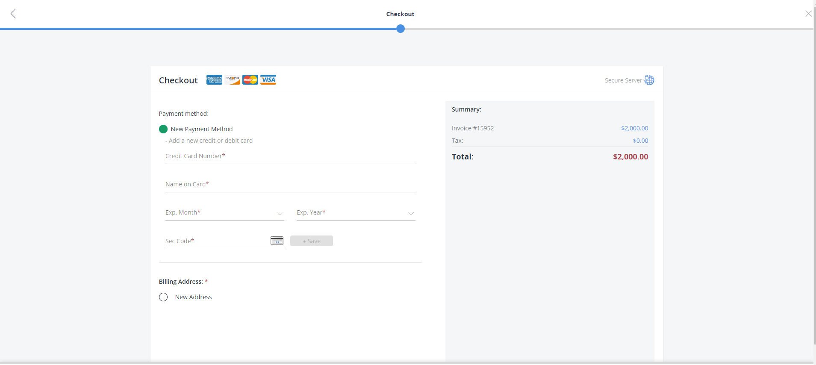Focus the Sec Code input field
The height and width of the screenshot is (365, 816).
tap(216, 241)
